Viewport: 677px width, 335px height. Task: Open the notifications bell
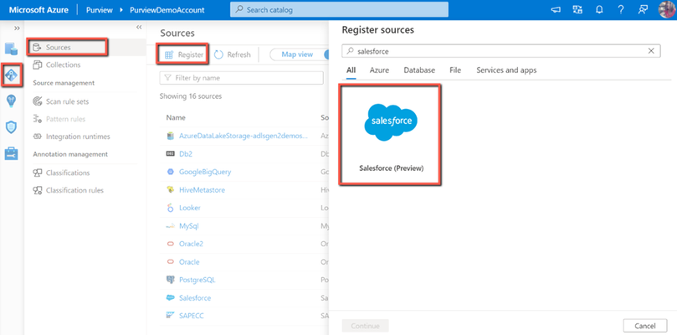599,10
